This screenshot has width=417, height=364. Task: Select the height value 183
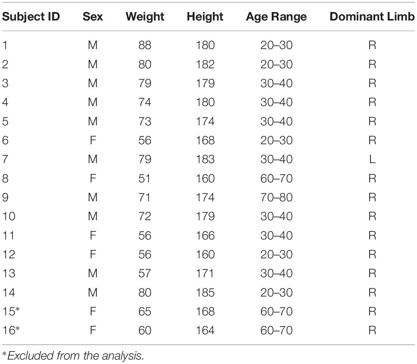click(x=205, y=160)
